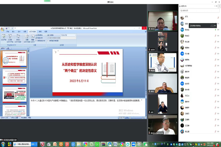This screenshot has height=147, width=221.
Task: Select slide 3 thumbnail with meeting photo
Action: coord(15,95)
